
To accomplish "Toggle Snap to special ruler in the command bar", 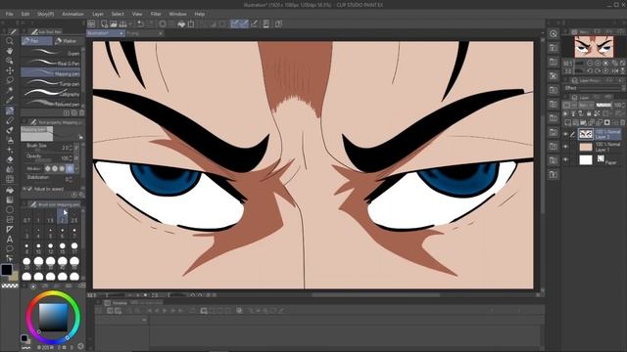I will coord(244,23).
